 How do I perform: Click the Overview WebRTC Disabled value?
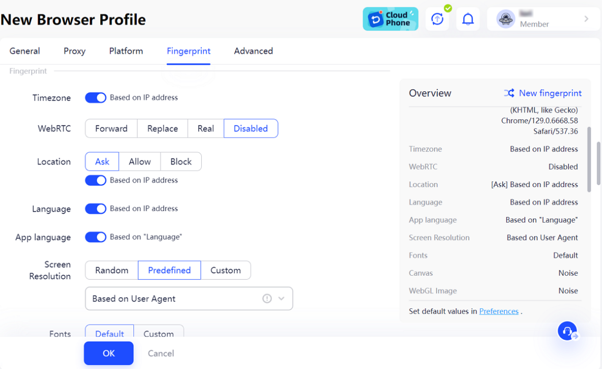coord(563,167)
